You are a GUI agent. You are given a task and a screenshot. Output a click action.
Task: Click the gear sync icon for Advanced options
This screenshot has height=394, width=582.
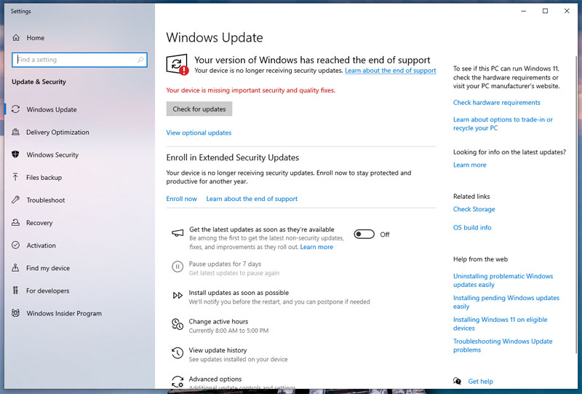click(x=178, y=382)
